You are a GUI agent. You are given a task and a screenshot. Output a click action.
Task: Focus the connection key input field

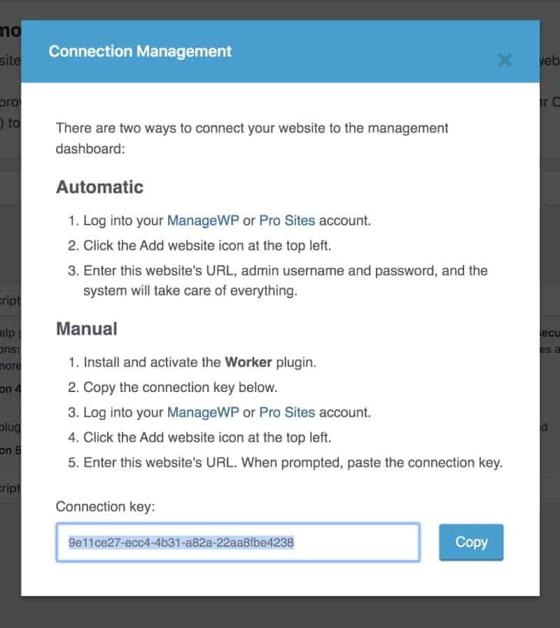238,542
